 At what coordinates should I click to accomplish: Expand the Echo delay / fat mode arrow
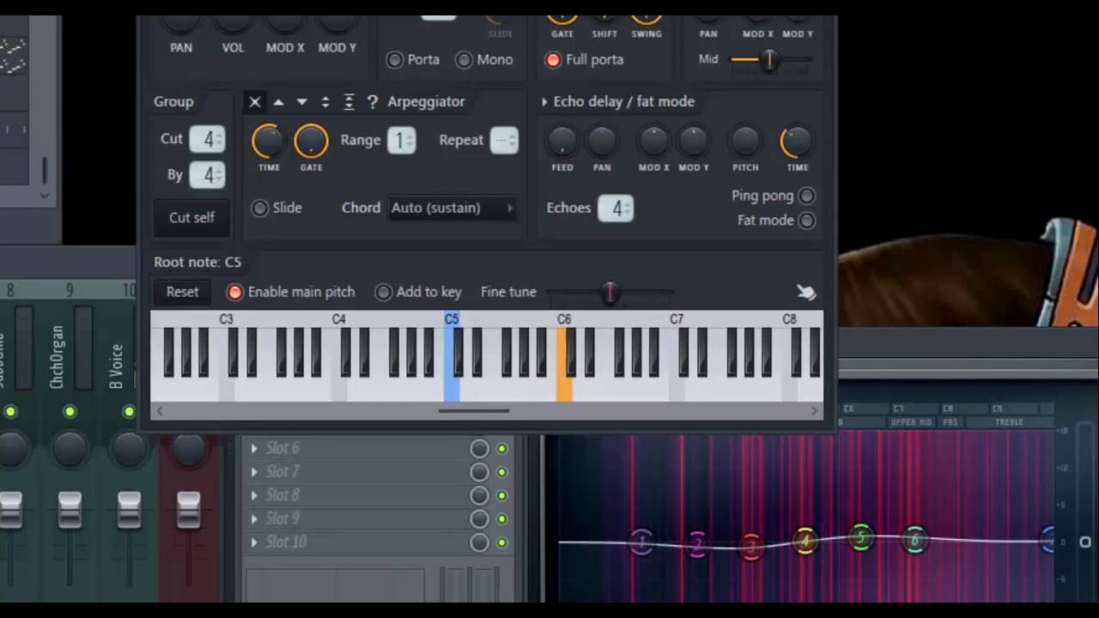pyautogui.click(x=544, y=102)
